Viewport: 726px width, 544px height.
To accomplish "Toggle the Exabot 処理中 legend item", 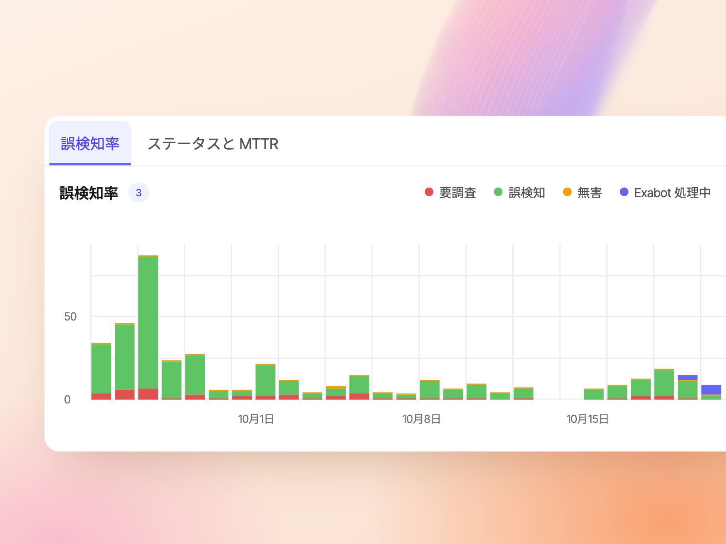I will tap(665, 193).
